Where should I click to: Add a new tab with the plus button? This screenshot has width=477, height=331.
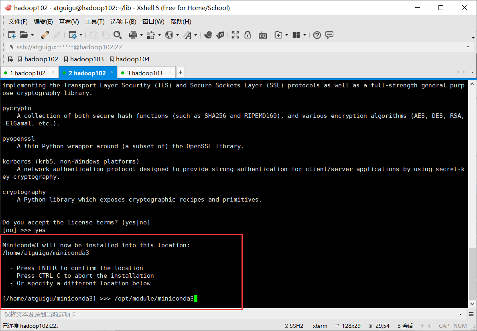181,73
